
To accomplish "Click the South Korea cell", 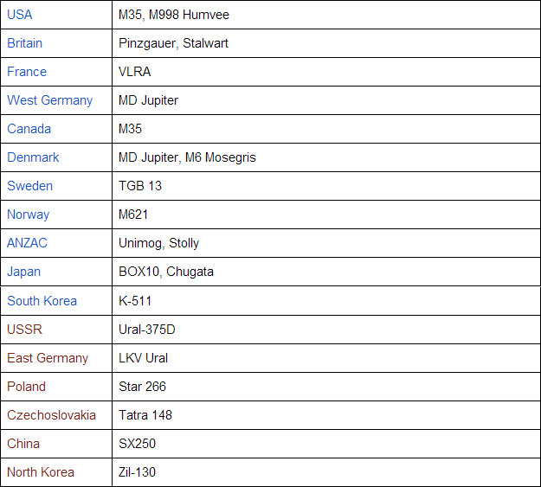I will (56, 301).
